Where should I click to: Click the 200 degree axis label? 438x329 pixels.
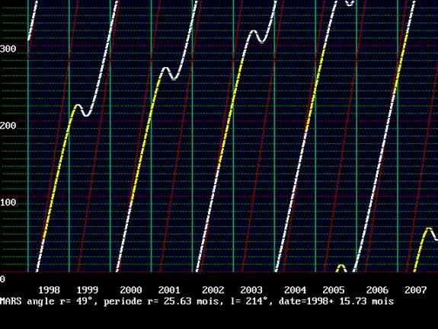point(8,126)
